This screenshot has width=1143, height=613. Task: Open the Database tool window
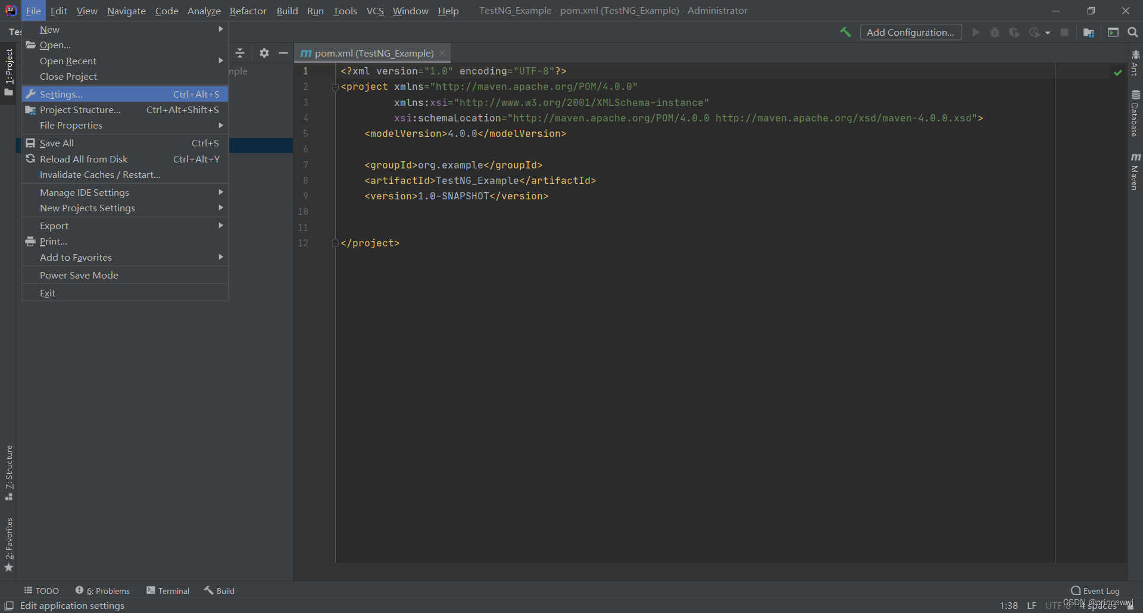pyautogui.click(x=1135, y=113)
